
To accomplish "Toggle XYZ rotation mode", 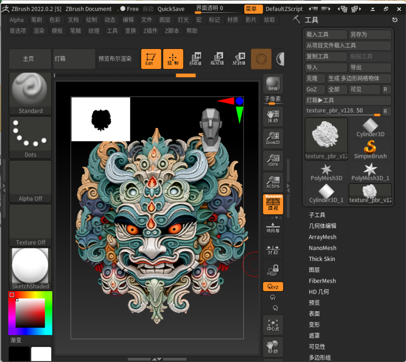I will point(273,287).
